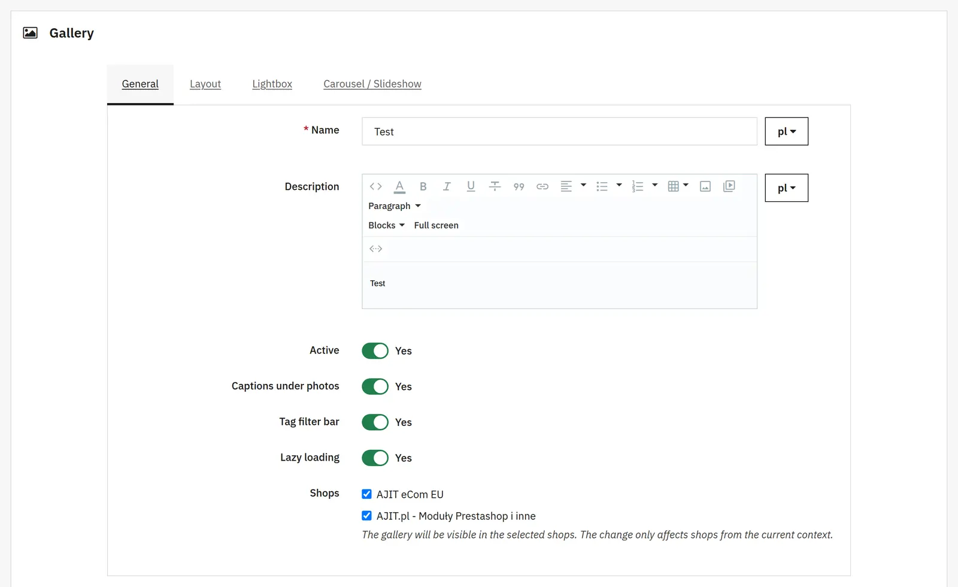Viewport: 958px width, 587px height.
Task: Click the numbered list icon
Action: pos(638,186)
